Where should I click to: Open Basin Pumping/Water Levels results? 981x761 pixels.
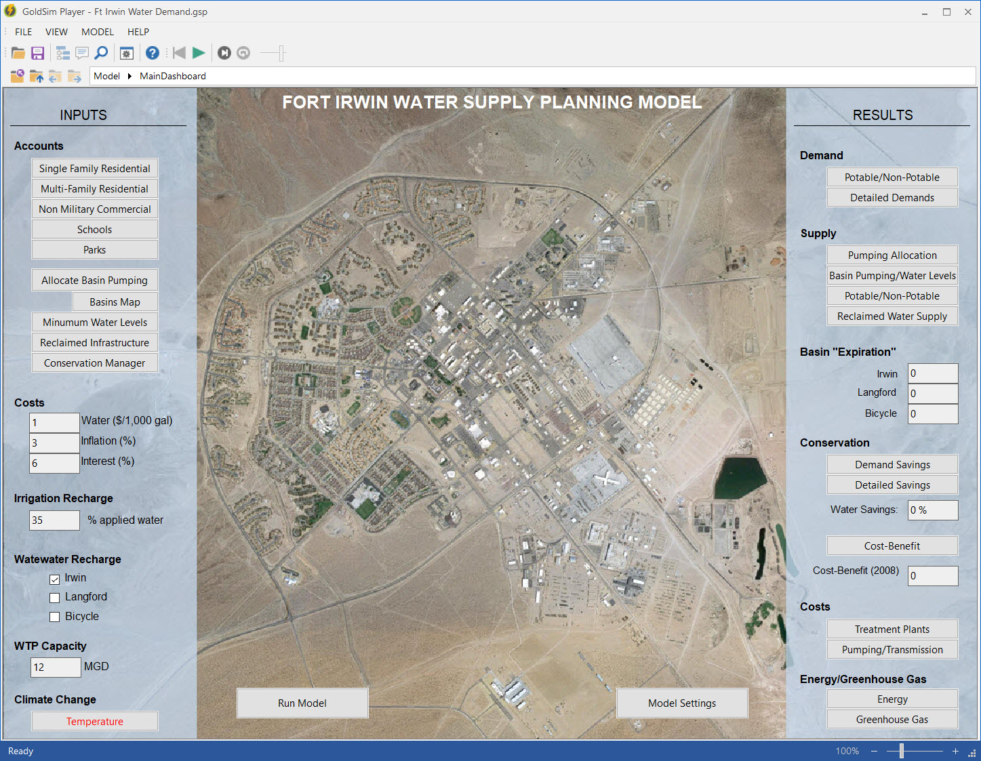892,275
